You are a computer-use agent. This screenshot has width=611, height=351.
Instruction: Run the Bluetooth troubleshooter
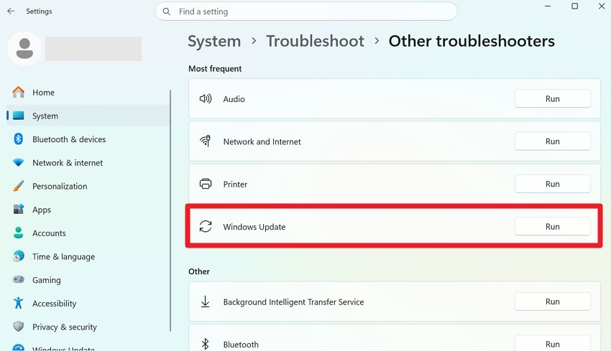pyautogui.click(x=553, y=344)
